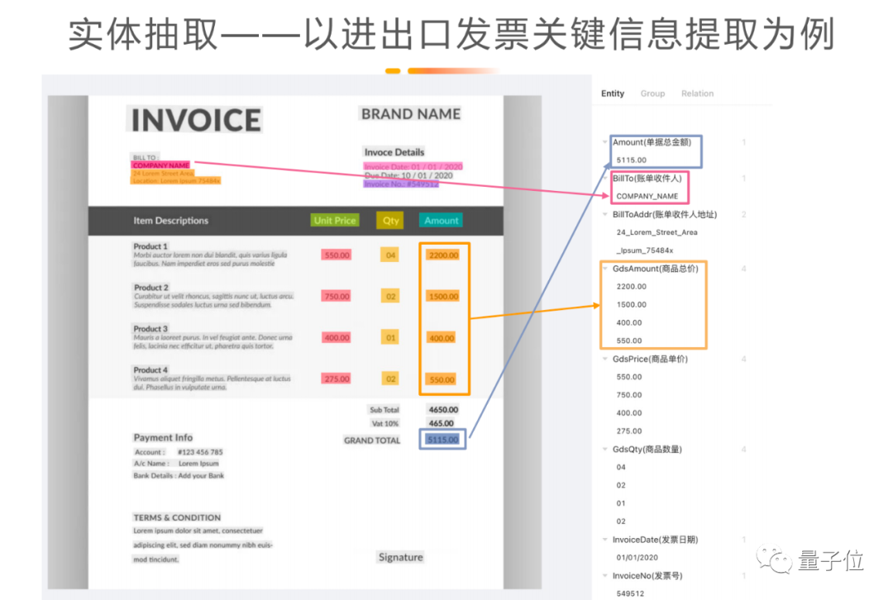Click Product 4 unit price 275.00
The height and width of the screenshot is (600, 893).
(337, 379)
